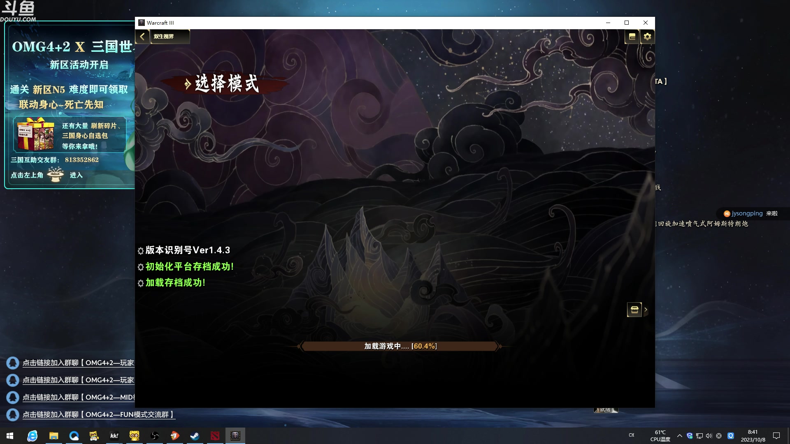
Task: Open Steam from the taskbar
Action: (x=195, y=436)
